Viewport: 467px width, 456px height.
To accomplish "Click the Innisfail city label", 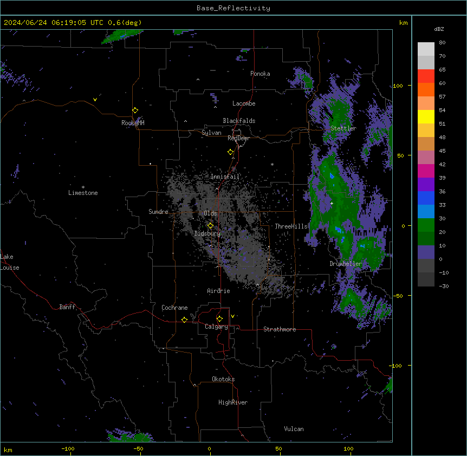I will (x=225, y=177).
